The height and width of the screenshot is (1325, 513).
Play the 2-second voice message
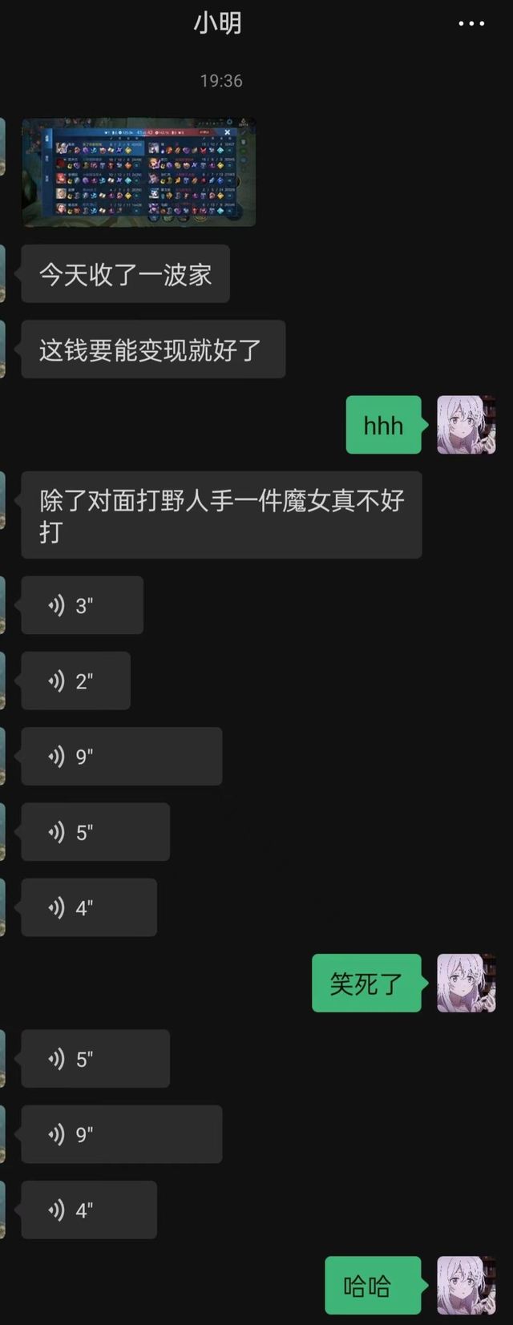[x=76, y=681]
